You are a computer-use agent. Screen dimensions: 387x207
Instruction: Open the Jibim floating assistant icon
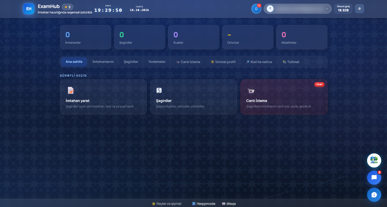coord(374,160)
